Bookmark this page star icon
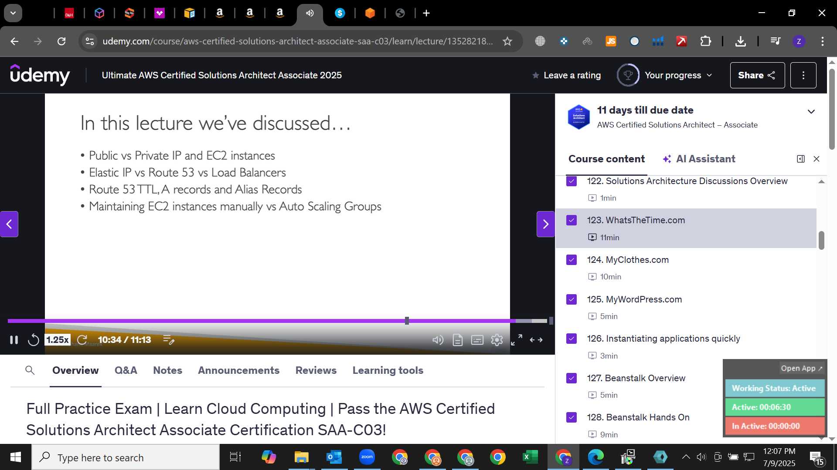837x470 pixels. pyautogui.click(x=507, y=41)
